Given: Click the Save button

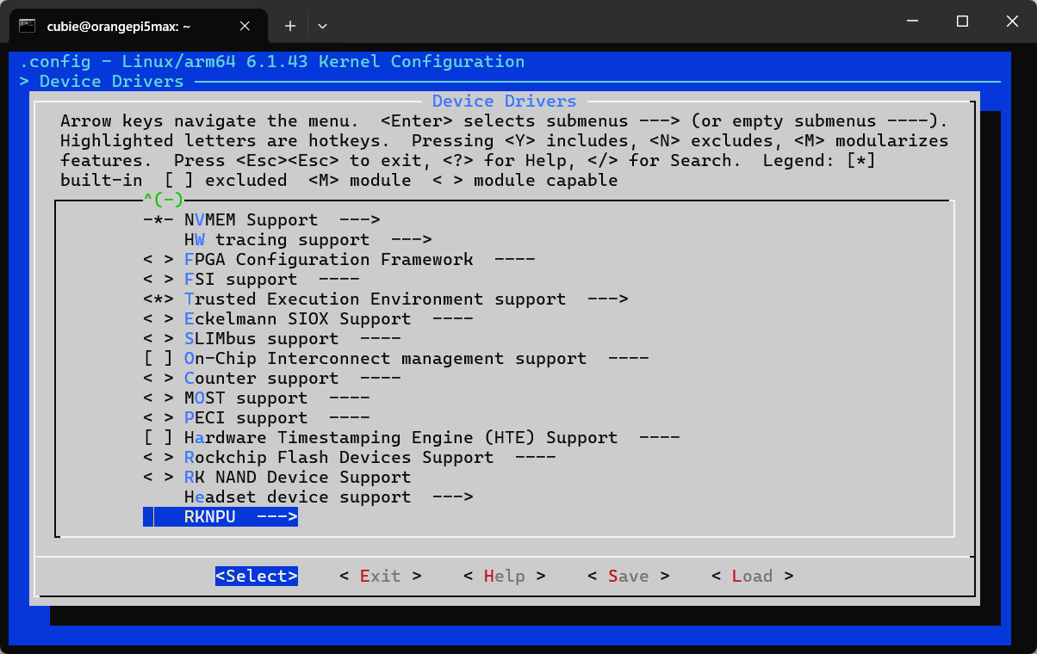Looking at the screenshot, I should click(628, 576).
